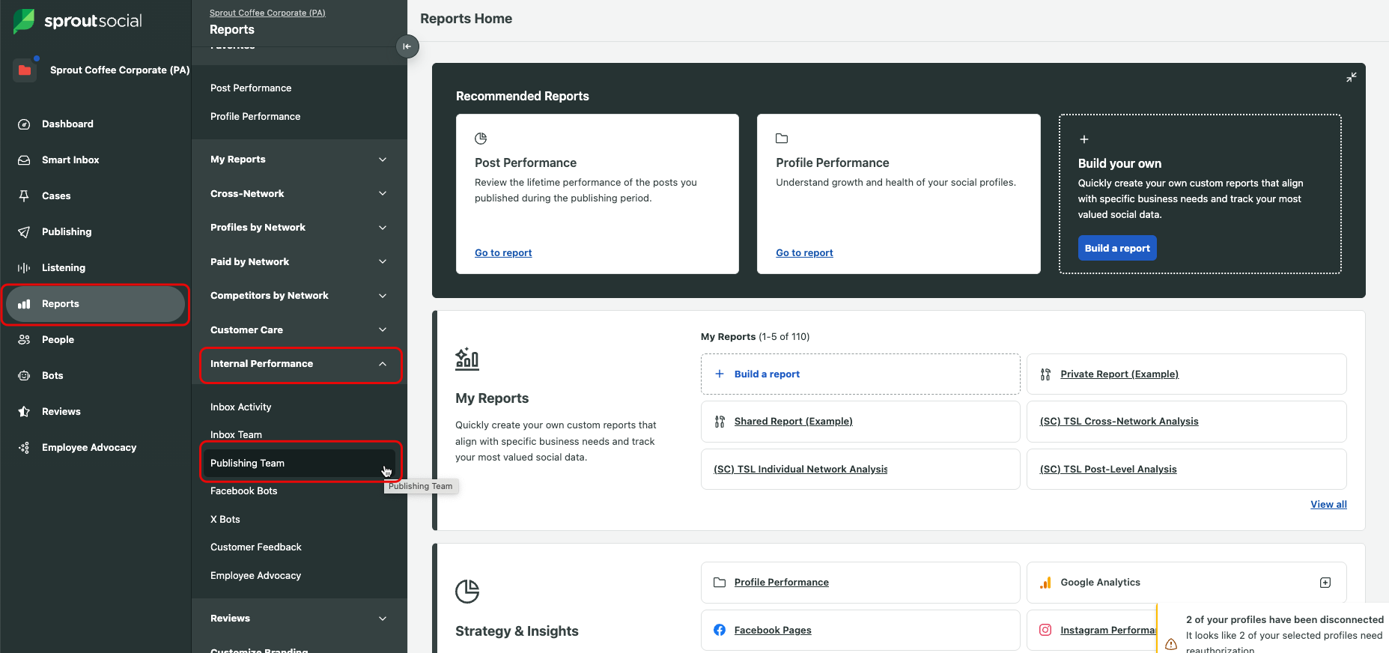This screenshot has height=653, width=1389.
Task: Open the Facebook Pages report link
Action: [x=773, y=631]
